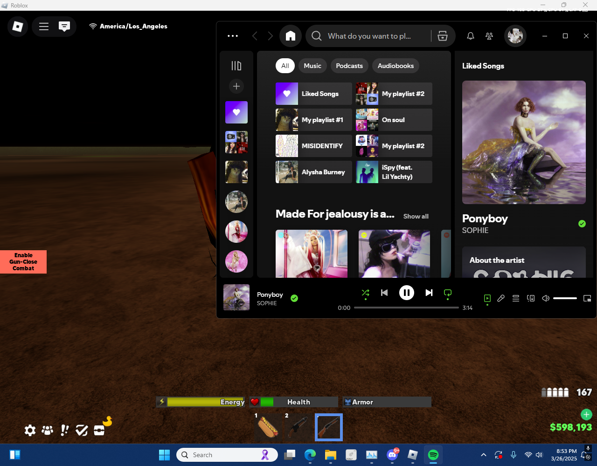Show hidden system tray icons

[x=484, y=455]
